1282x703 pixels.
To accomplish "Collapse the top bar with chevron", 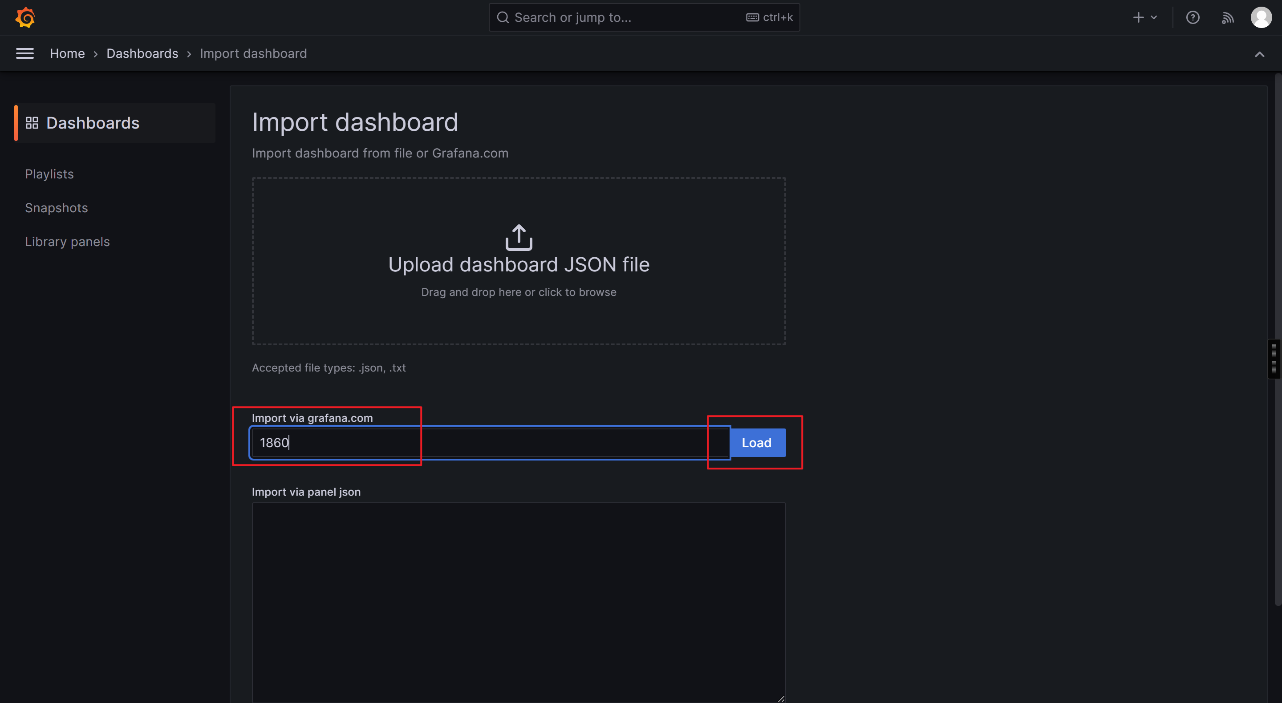I will pyautogui.click(x=1259, y=54).
